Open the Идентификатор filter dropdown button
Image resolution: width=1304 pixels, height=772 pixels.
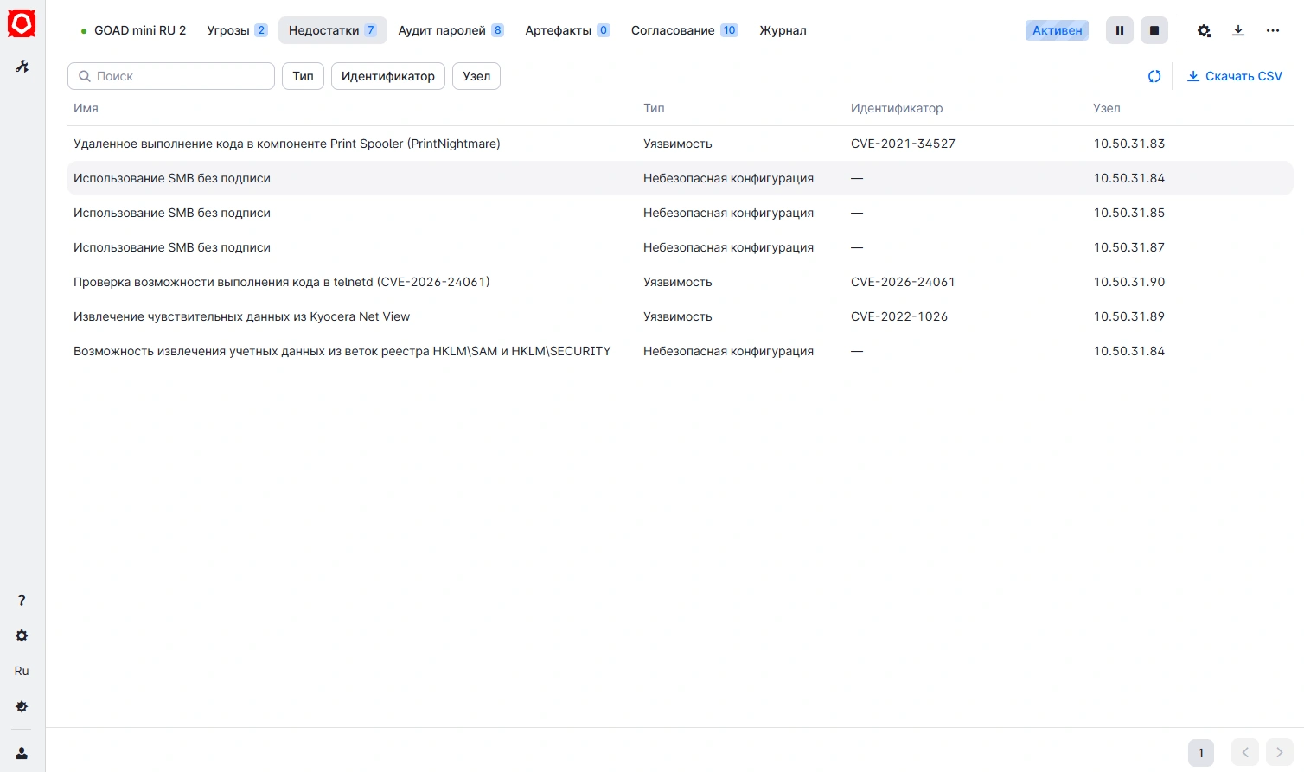coord(388,76)
